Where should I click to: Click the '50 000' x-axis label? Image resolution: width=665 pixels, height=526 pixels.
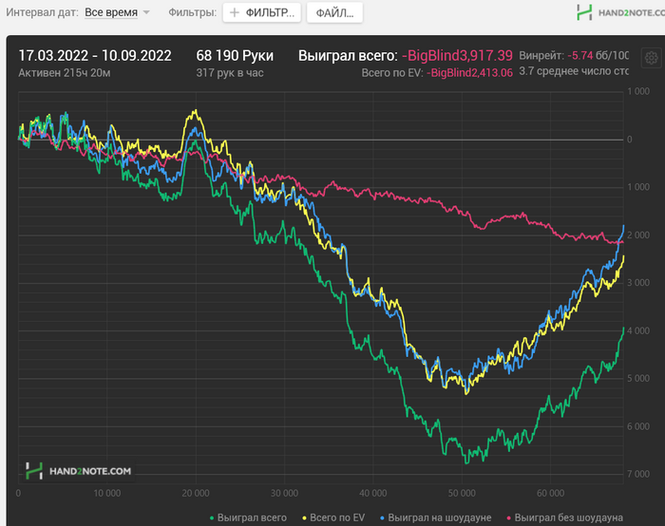[x=462, y=494]
